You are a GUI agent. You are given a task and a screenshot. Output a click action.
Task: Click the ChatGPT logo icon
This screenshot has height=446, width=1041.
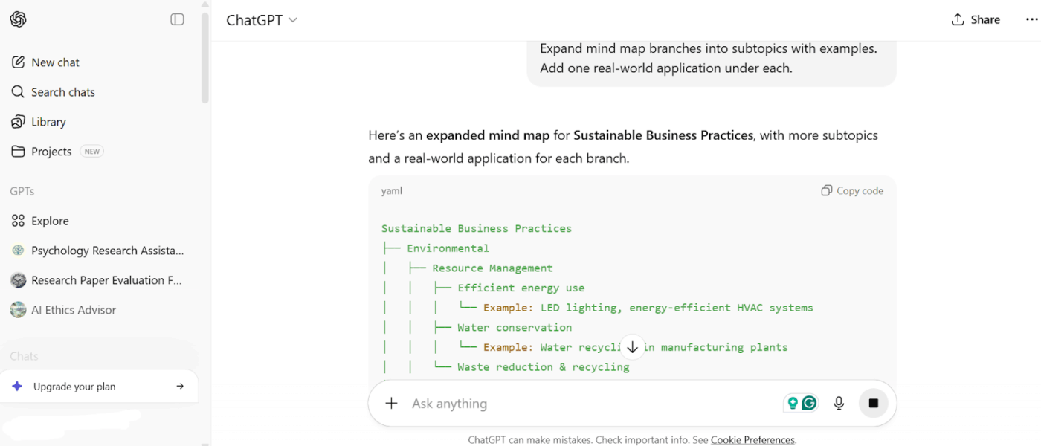click(x=19, y=19)
